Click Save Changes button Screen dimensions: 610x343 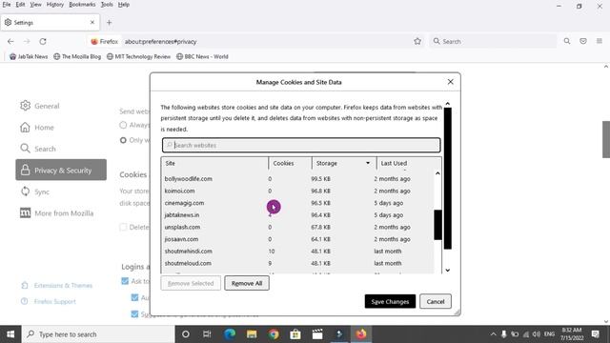390,301
